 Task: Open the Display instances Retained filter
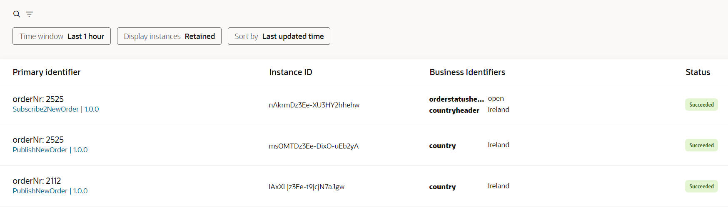coord(169,36)
